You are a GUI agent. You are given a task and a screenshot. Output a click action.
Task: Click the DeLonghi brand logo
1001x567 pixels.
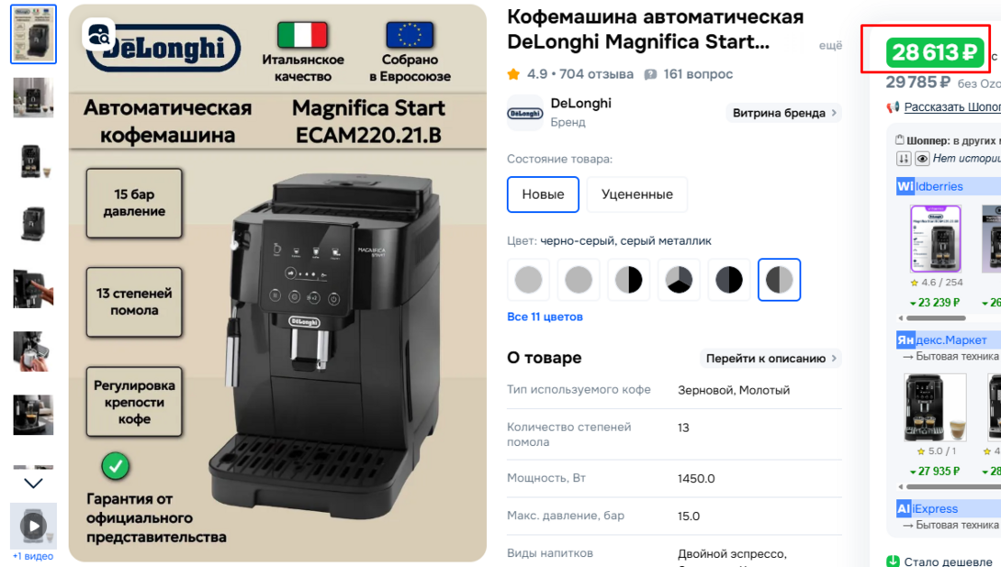524,113
